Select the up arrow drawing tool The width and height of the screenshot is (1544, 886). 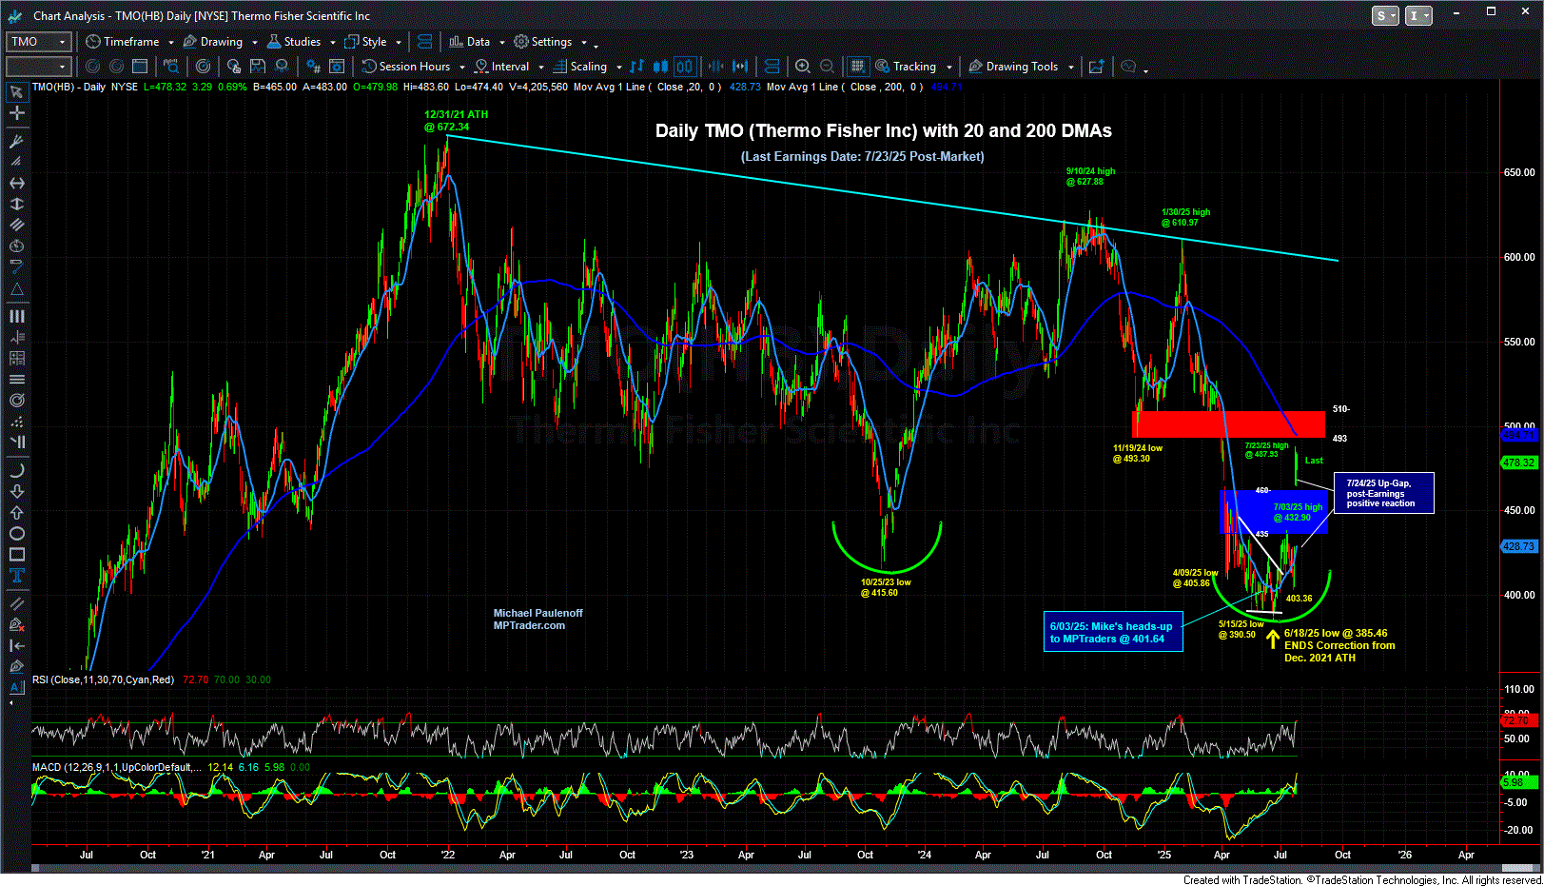click(16, 512)
